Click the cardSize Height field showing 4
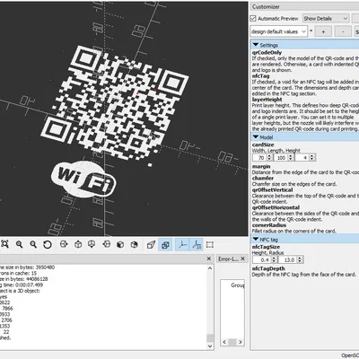Screen dimensions: 359x359 tap(302, 157)
